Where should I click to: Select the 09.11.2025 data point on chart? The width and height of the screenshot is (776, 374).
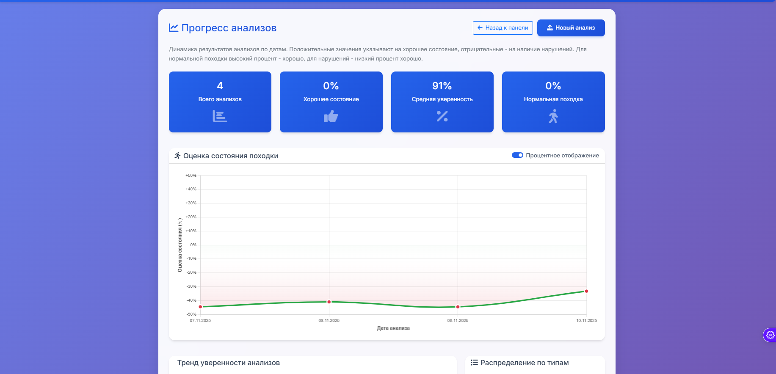[458, 307]
